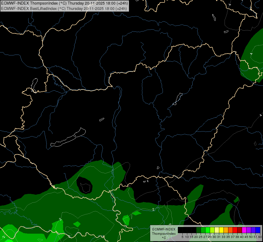
Task: Click the legend scale value '10'
Action: (187, 237)
